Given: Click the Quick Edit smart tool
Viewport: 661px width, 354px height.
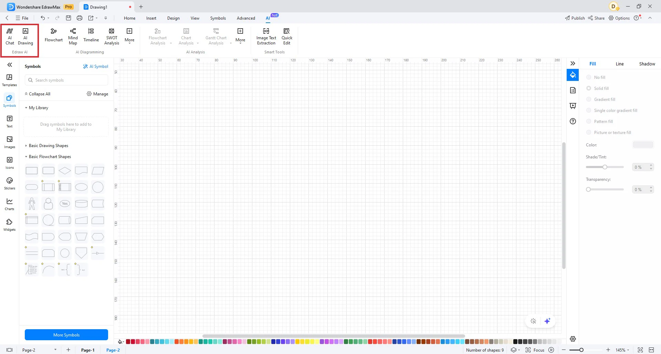Looking at the screenshot, I should coord(287,37).
